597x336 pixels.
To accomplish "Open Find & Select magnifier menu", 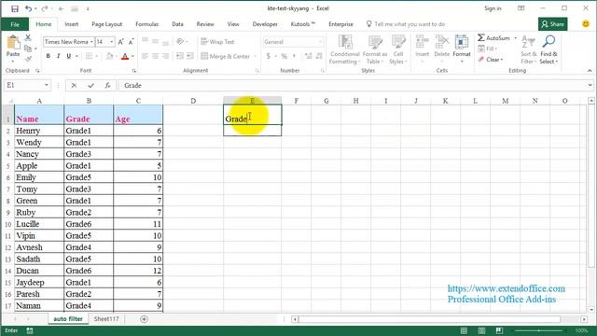I will point(548,49).
